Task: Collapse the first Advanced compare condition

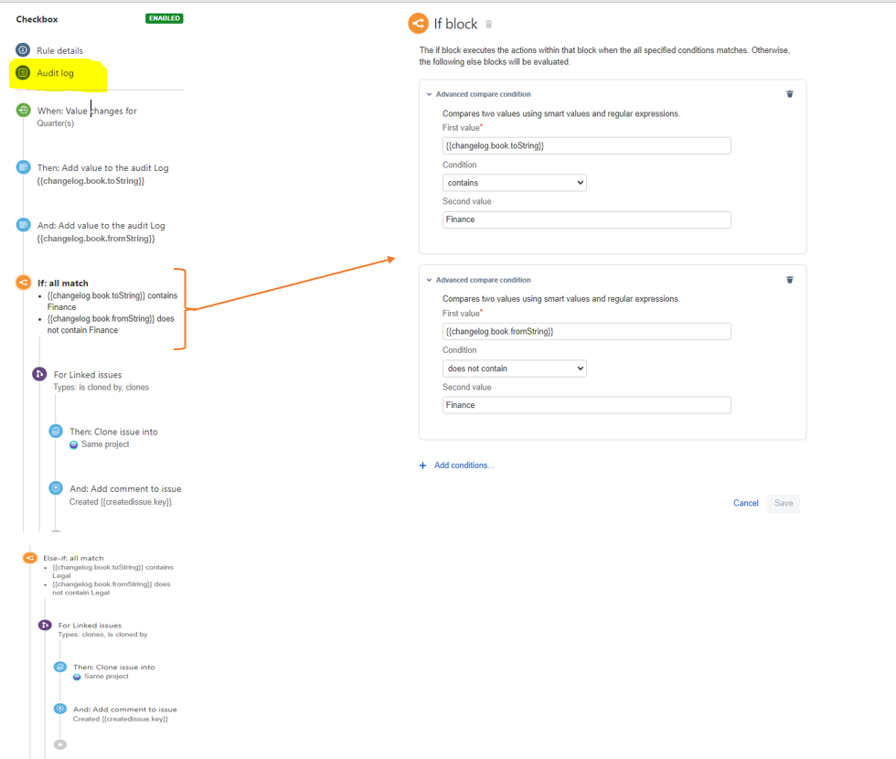Action: pos(429,93)
